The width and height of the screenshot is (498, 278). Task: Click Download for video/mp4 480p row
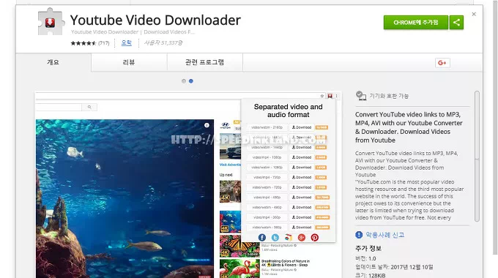click(302, 198)
